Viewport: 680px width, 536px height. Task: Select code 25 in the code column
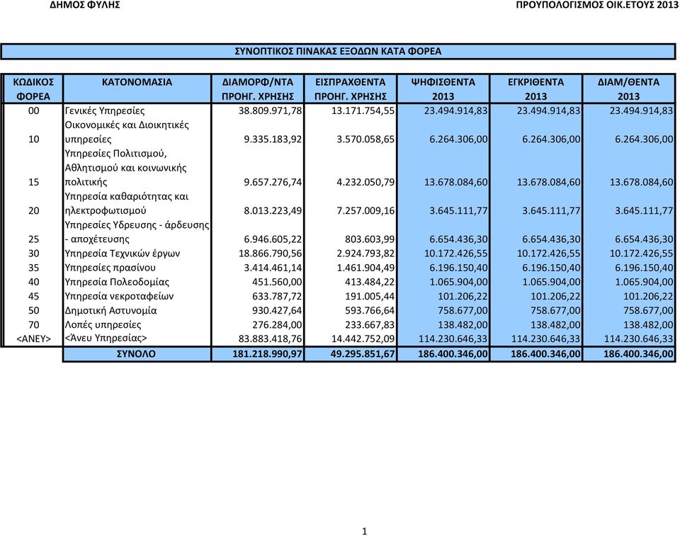click(33, 239)
